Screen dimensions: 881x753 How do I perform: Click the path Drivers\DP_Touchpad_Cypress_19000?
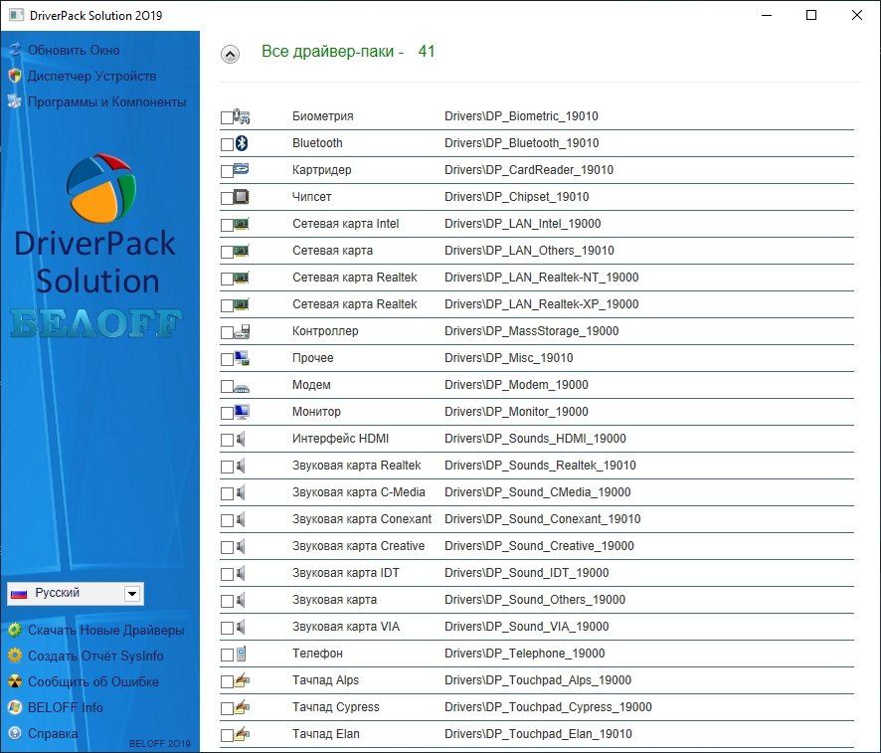pos(548,707)
